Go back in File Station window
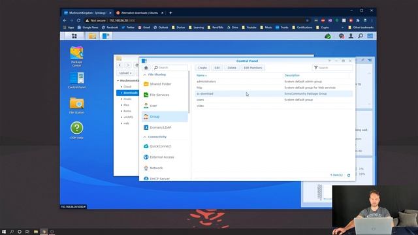Screen dimensions: 418x235 [120, 65]
